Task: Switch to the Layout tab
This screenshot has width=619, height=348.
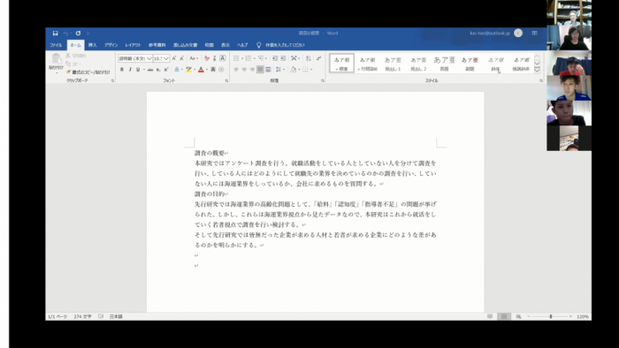Action: point(133,45)
